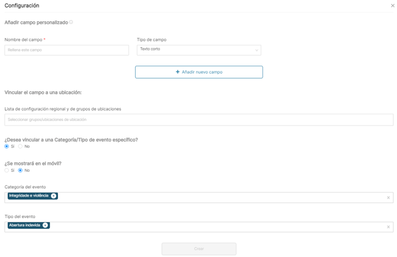Screen dimensions: 397x257
Task: Open the regional configuration locations list
Action: coord(198,120)
